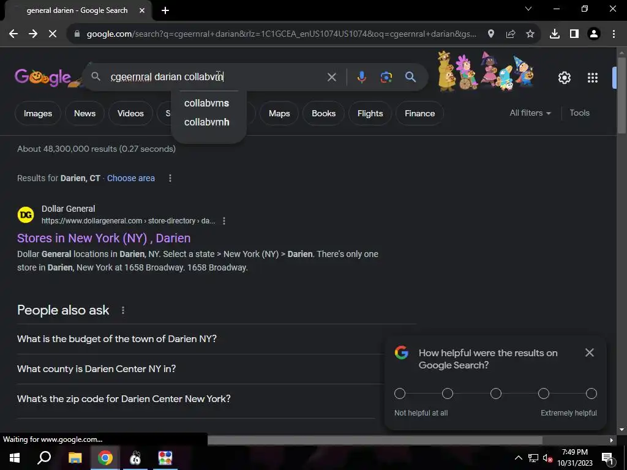The image size is (627, 470).
Task: Click the location pin icon in the address bar
Action: tap(490, 34)
